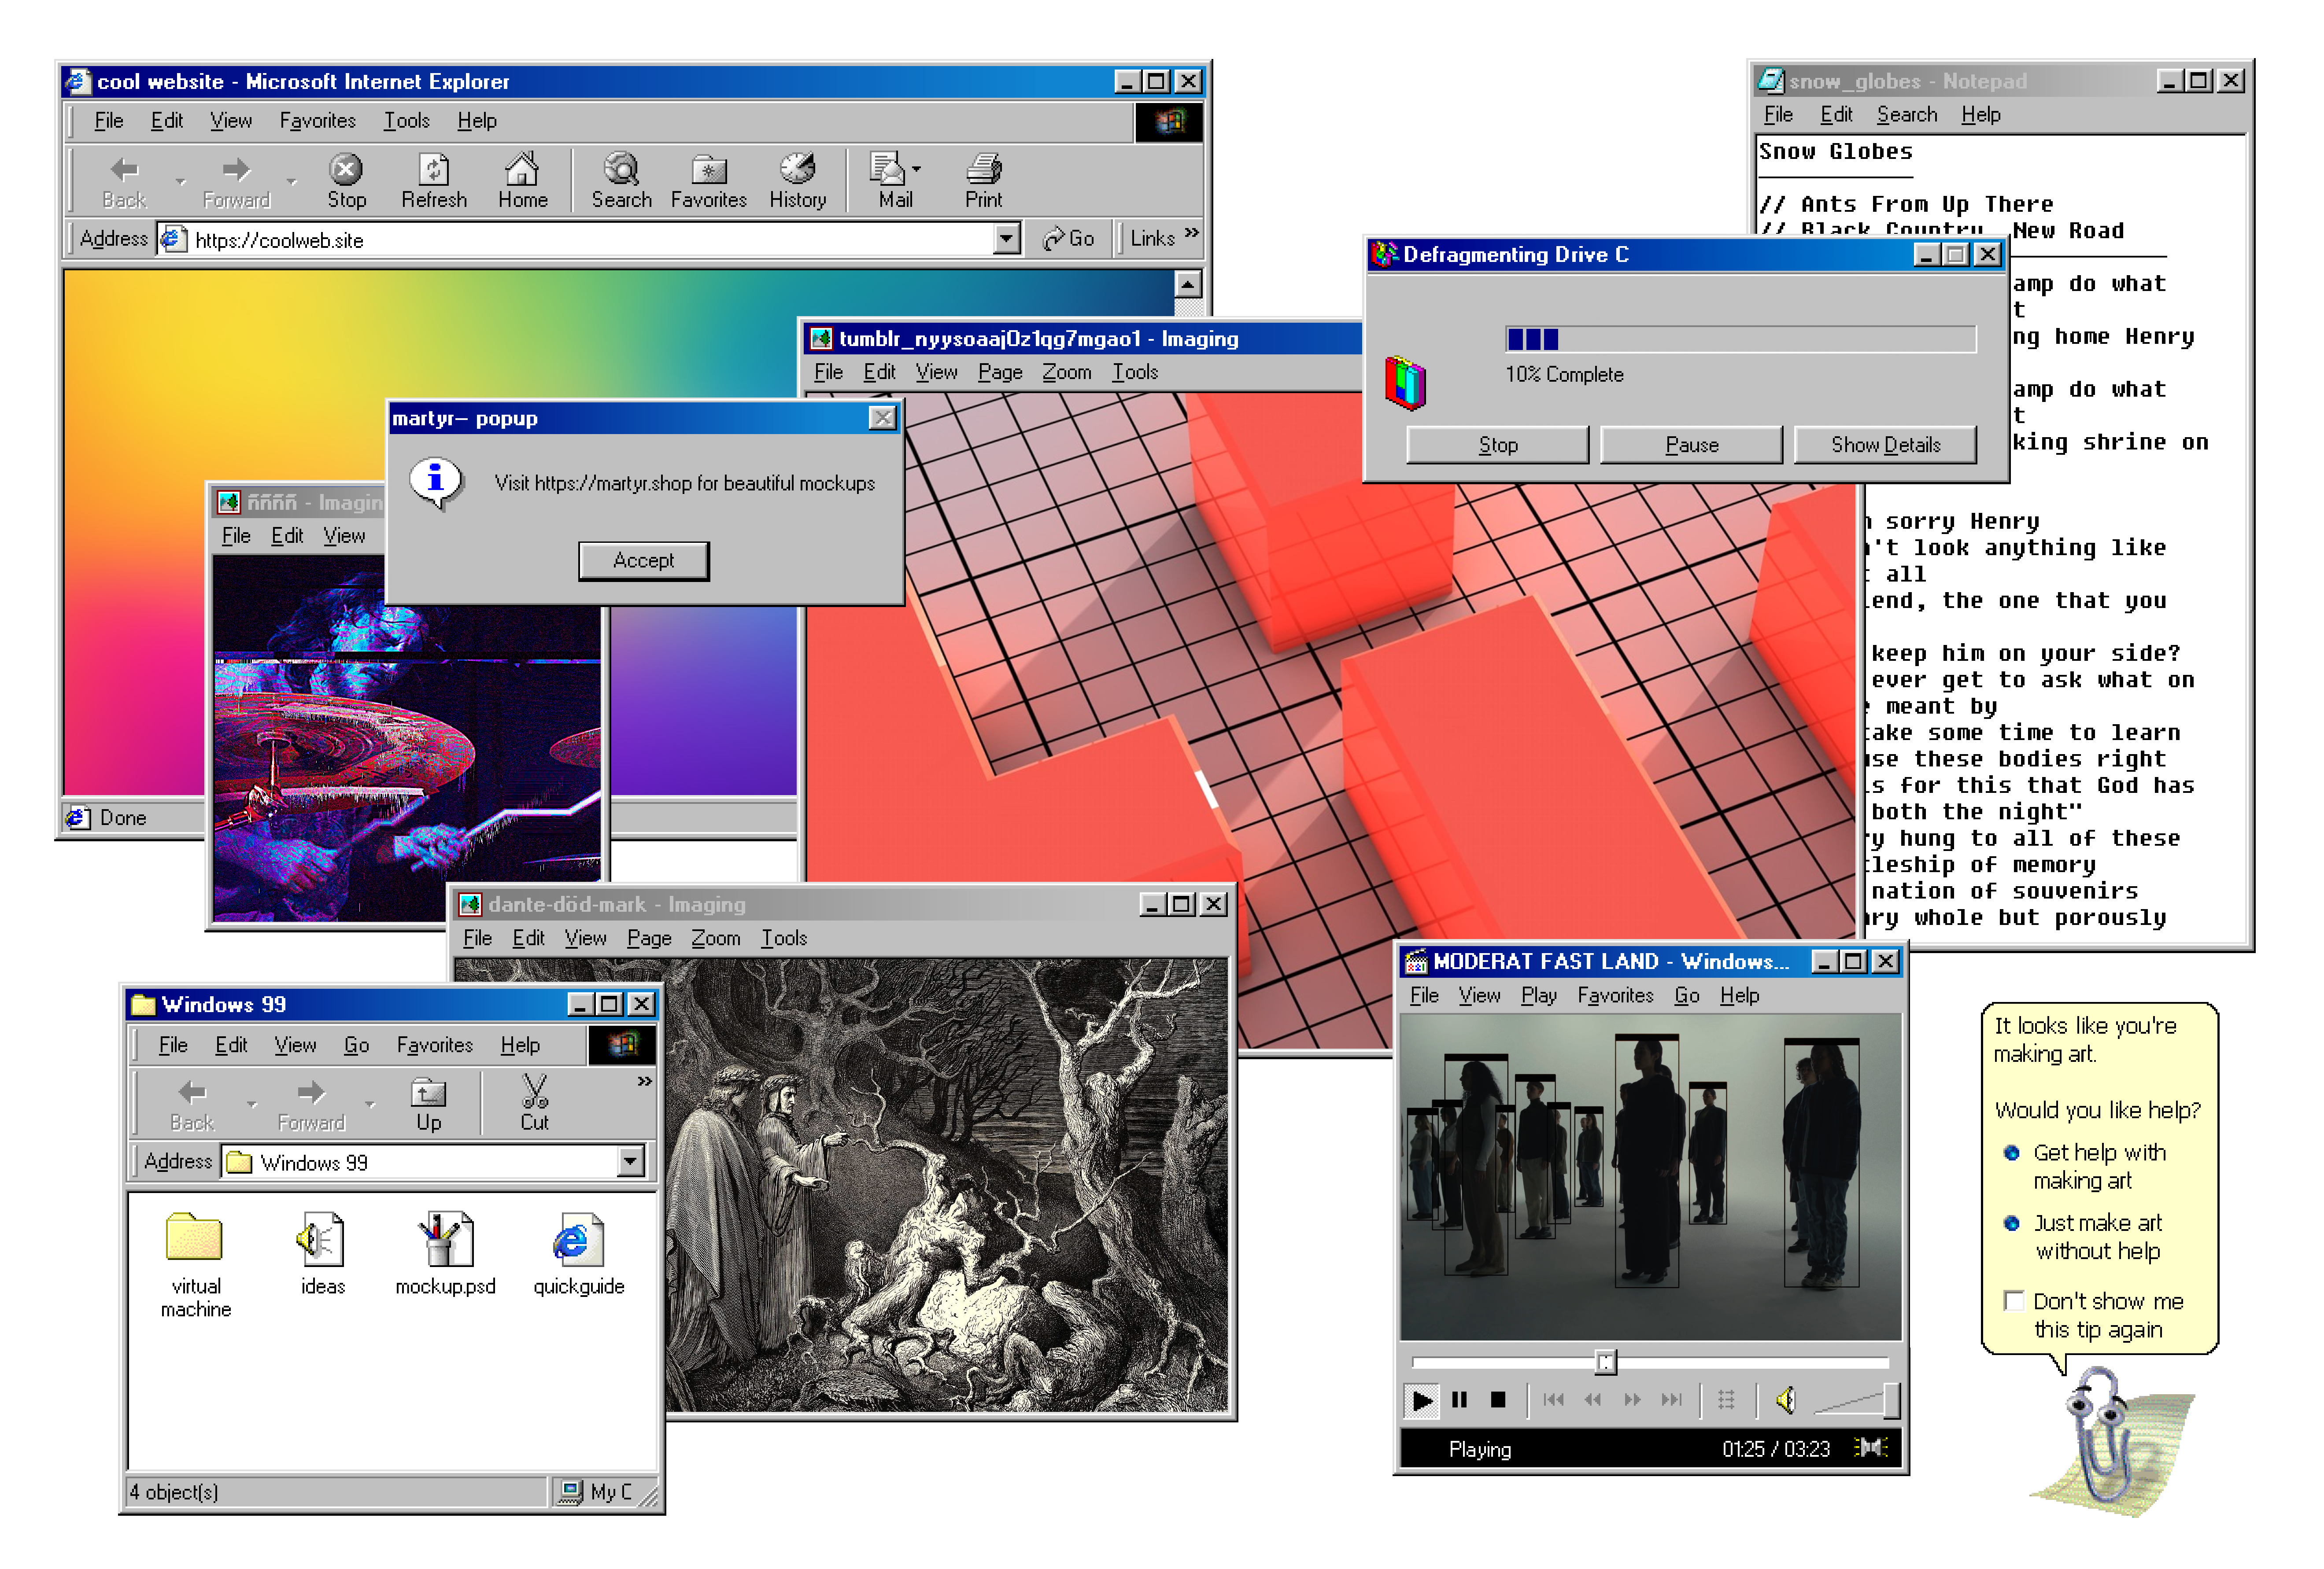Expand the Links chevron in Internet Explorer
Image resolution: width=2324 pixels, height=1569 pixels.
[1191, 233]
